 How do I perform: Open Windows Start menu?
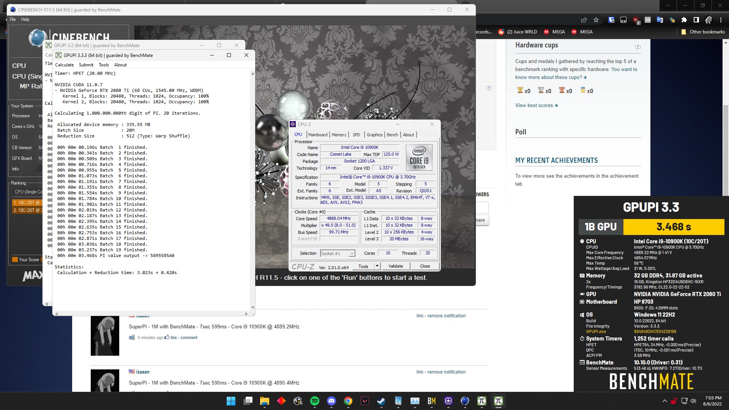[231, 401]
